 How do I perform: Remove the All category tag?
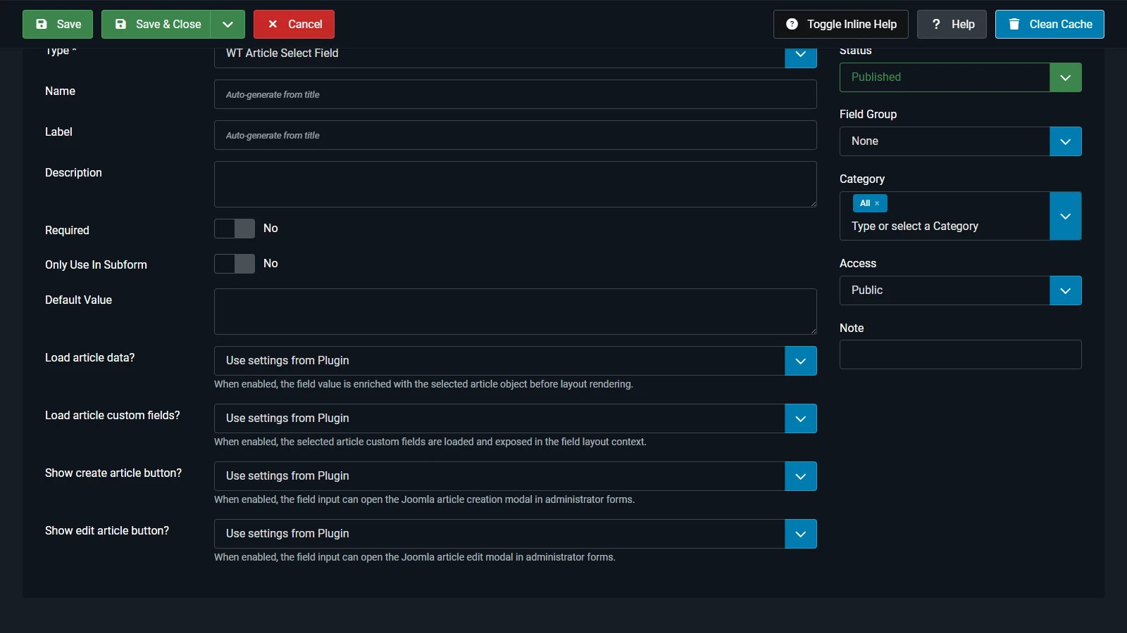877,203
